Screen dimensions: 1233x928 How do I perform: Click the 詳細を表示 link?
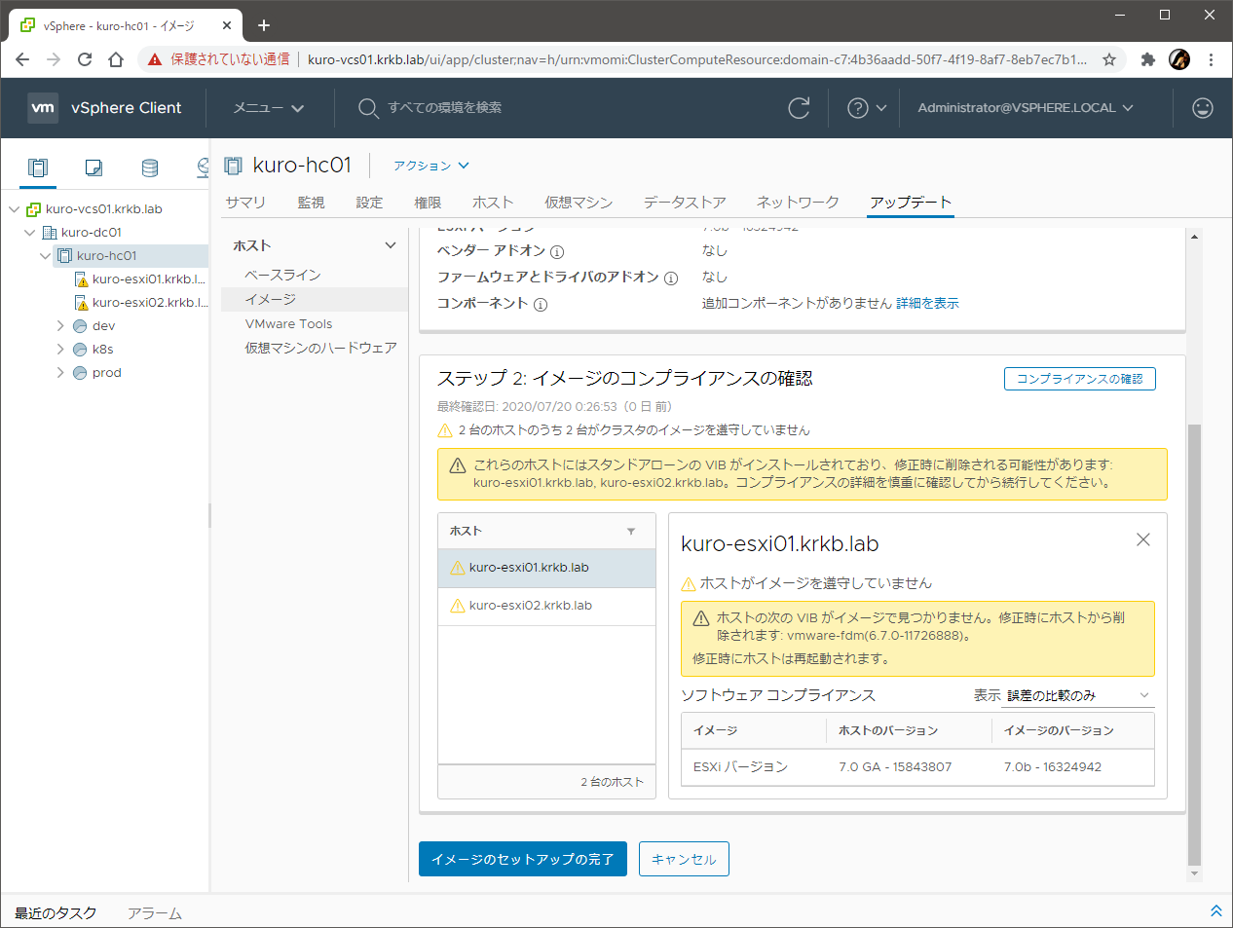927,303
